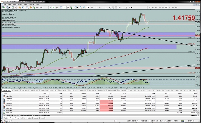The height and width of the screenshot is (123, 201).
Task: Switch timeframe to M15
Action: [156, 8]
